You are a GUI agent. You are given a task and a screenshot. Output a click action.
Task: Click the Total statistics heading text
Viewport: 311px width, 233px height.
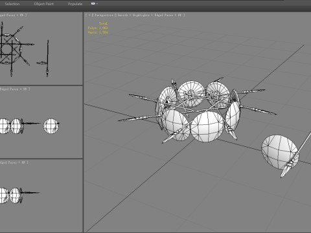coord(103,23)
